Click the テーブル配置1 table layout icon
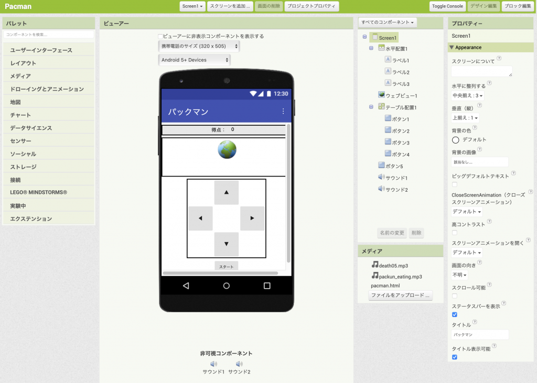 coord(382,107)
